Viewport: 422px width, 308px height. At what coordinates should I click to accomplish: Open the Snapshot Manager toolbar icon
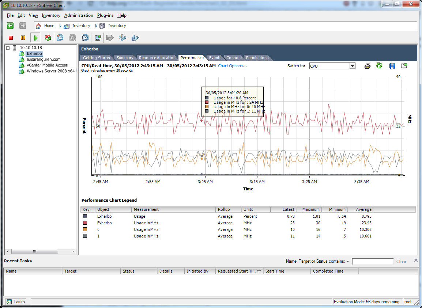[x=85, y=38]
